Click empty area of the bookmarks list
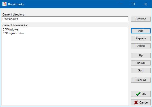The image size is (152, 107). click(x=65, y=70)
